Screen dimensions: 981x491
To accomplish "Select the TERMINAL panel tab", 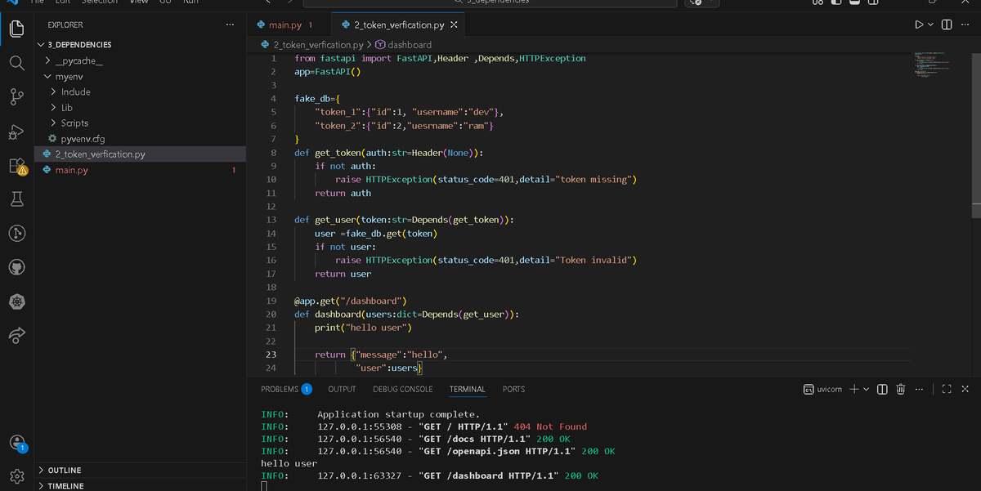I will click(x=468, y=389).
